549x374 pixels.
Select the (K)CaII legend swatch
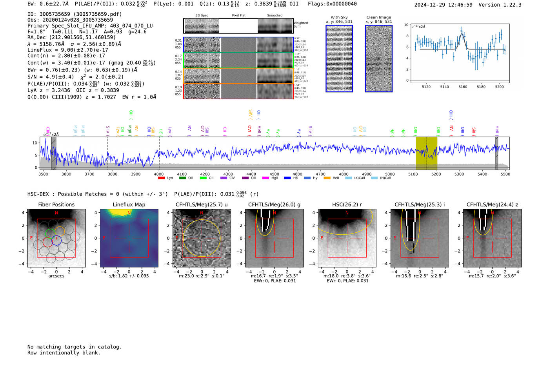(x=348, y=178)
